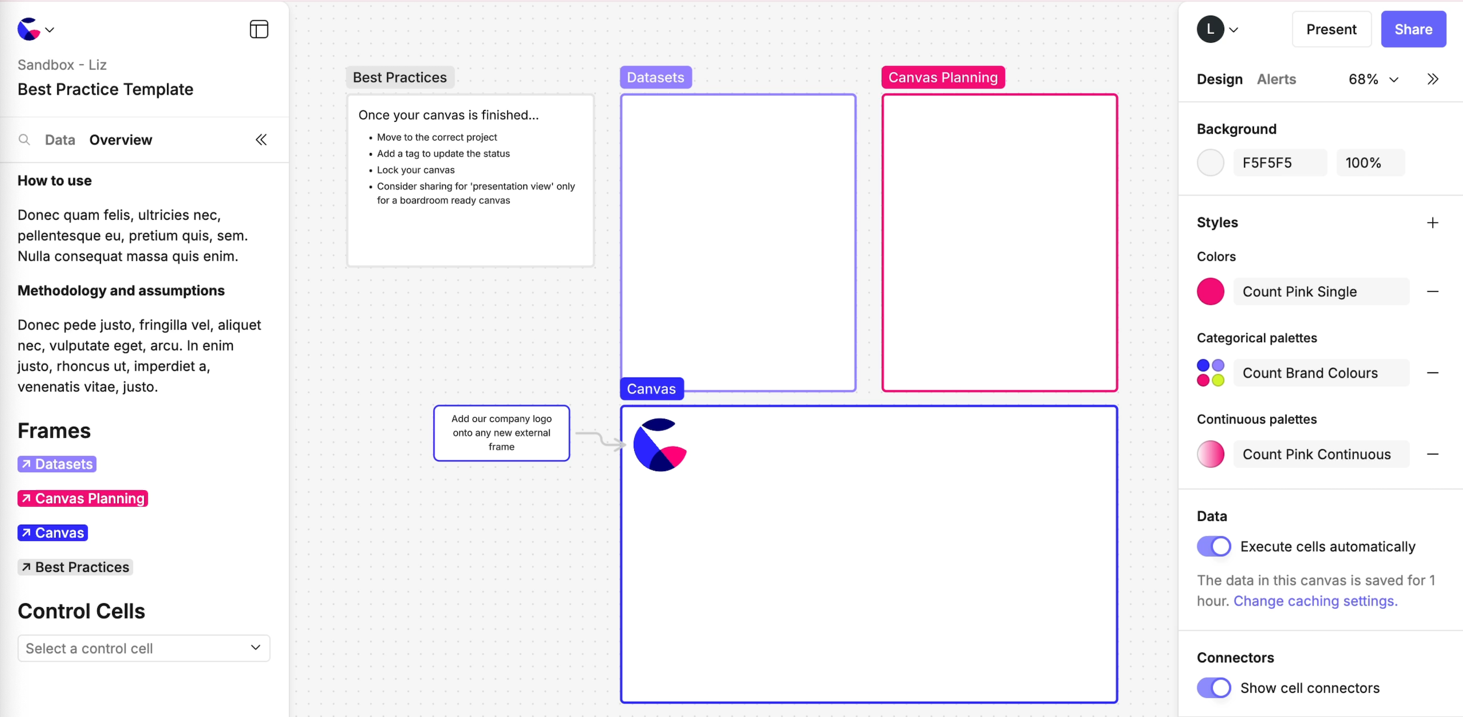Toggle Execute cells automatically switch
Viewport: 1463px width, 717px height.
[1214, 546]
